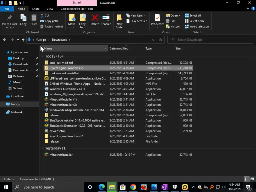Go back with the Back arrow
256x192 pixels.
[5, 40]
